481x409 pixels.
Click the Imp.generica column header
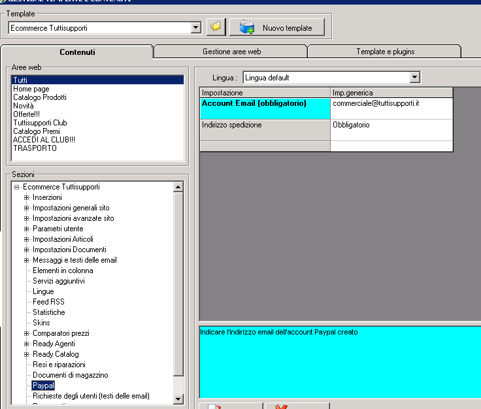(391, 93)
